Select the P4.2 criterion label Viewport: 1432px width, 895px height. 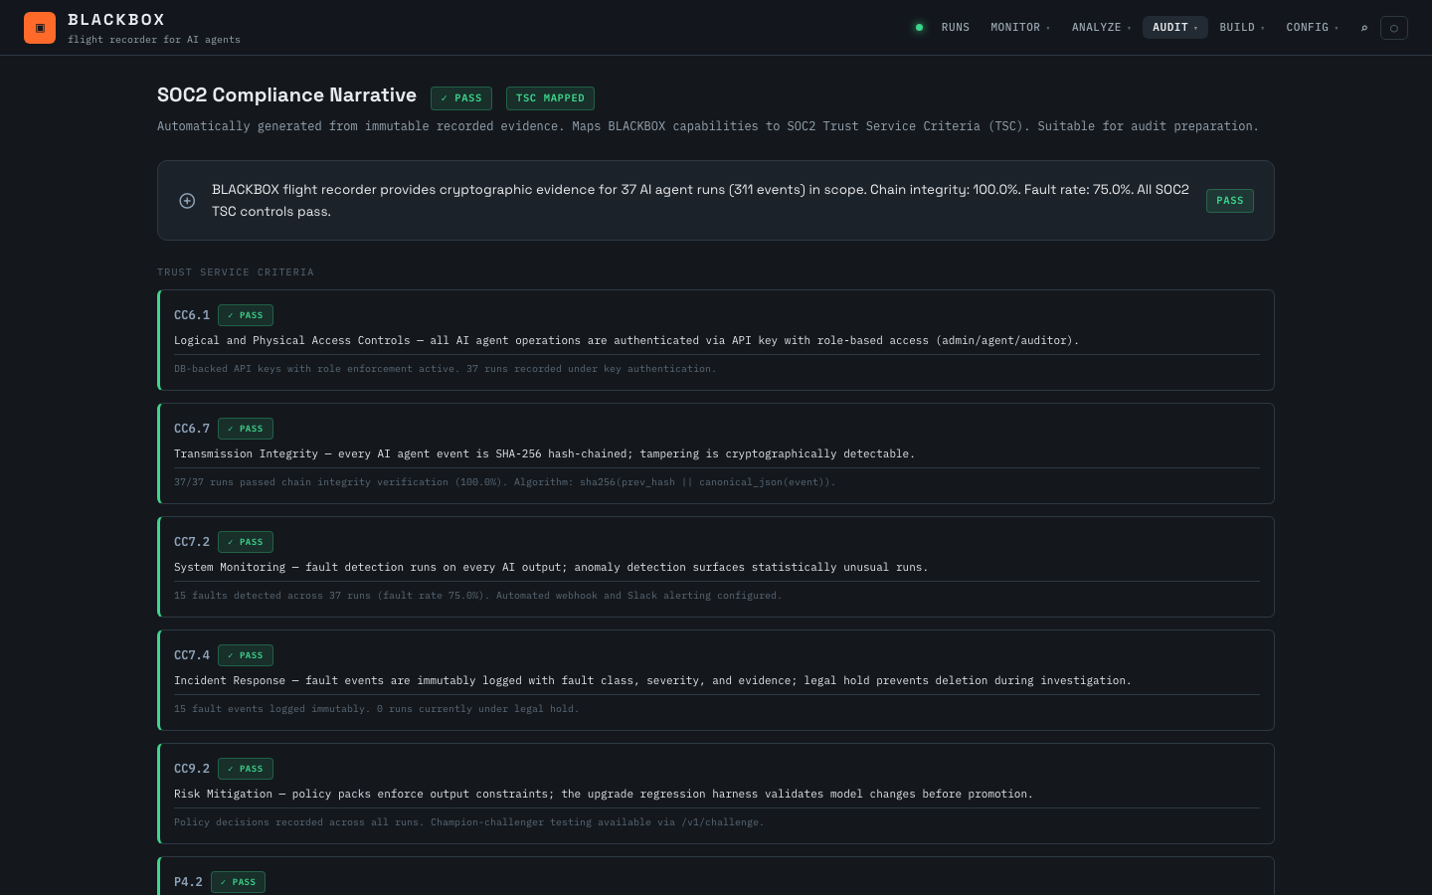click(188, 882)
